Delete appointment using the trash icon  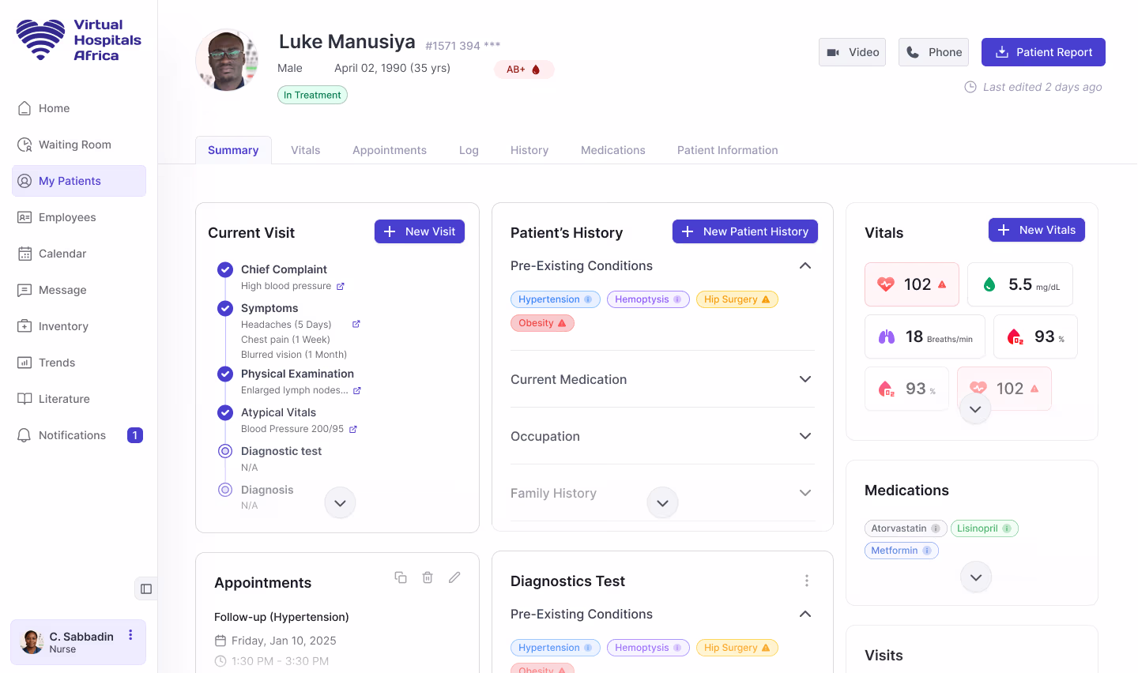(x=428, y=577)
